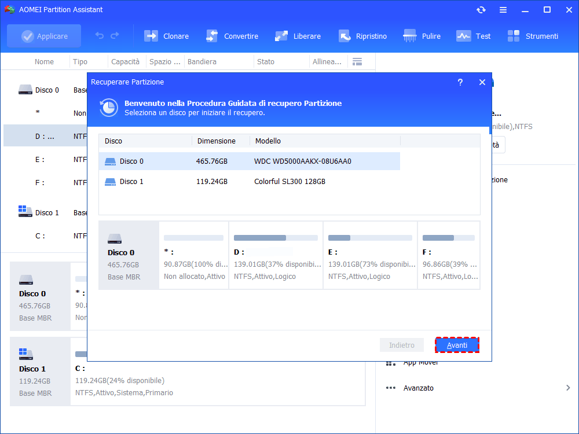Select the C: row in main list
Image resolution: width=579 pixels, height=434 pixels.
coord(45,236)
